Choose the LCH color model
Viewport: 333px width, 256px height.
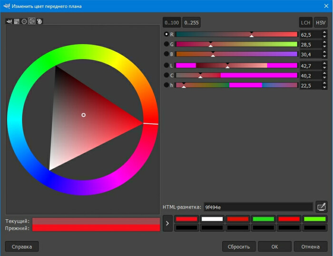pyautogui.click(x=305, y=22)
